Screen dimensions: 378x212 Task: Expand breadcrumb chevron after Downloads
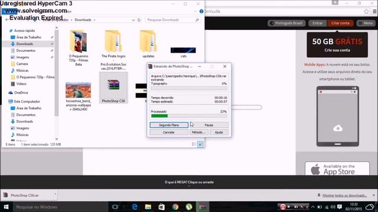pos(94,20)
